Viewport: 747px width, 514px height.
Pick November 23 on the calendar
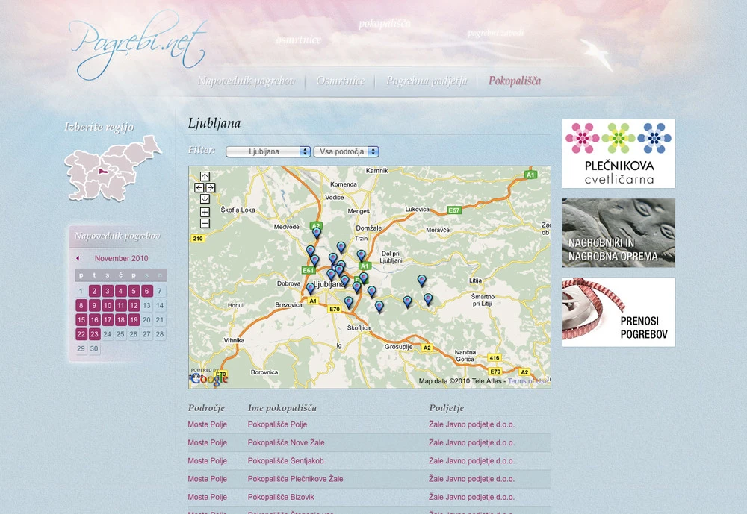(x=94, y=333)
